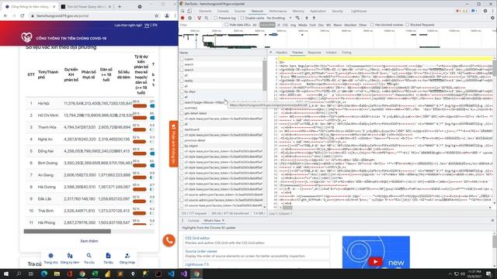Import HAR file upload arrow

[x=307, y=18]
